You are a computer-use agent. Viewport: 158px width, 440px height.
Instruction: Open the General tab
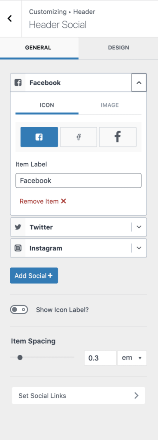coord(38,48)
